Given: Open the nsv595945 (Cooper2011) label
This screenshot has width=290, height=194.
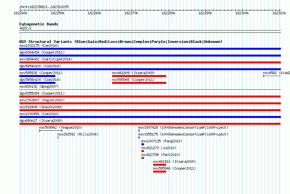Looking at the screenshot, I should click(x=133, y=80).
